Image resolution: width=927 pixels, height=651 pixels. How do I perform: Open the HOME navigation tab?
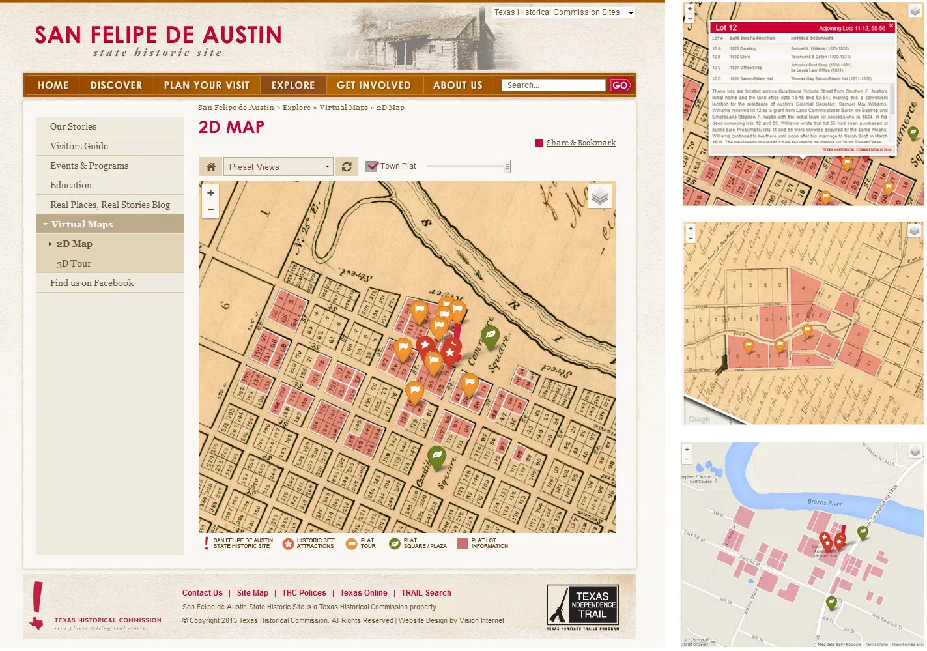click(x=53, y=85)
